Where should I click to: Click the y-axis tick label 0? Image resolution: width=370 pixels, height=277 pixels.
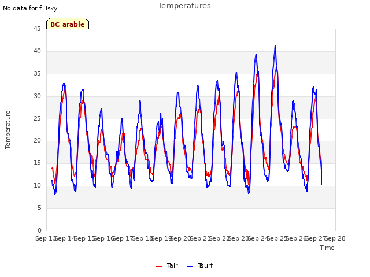[x=39, y=230]
